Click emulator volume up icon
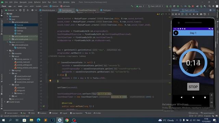Viewport: 219px width, 123px height. [x=176, y=14]
